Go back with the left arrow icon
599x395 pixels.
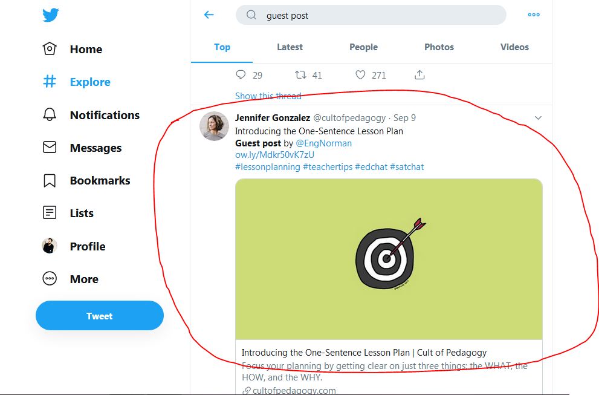coord(209,15)
